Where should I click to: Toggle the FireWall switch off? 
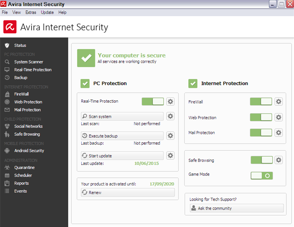(x=261, y=102)
